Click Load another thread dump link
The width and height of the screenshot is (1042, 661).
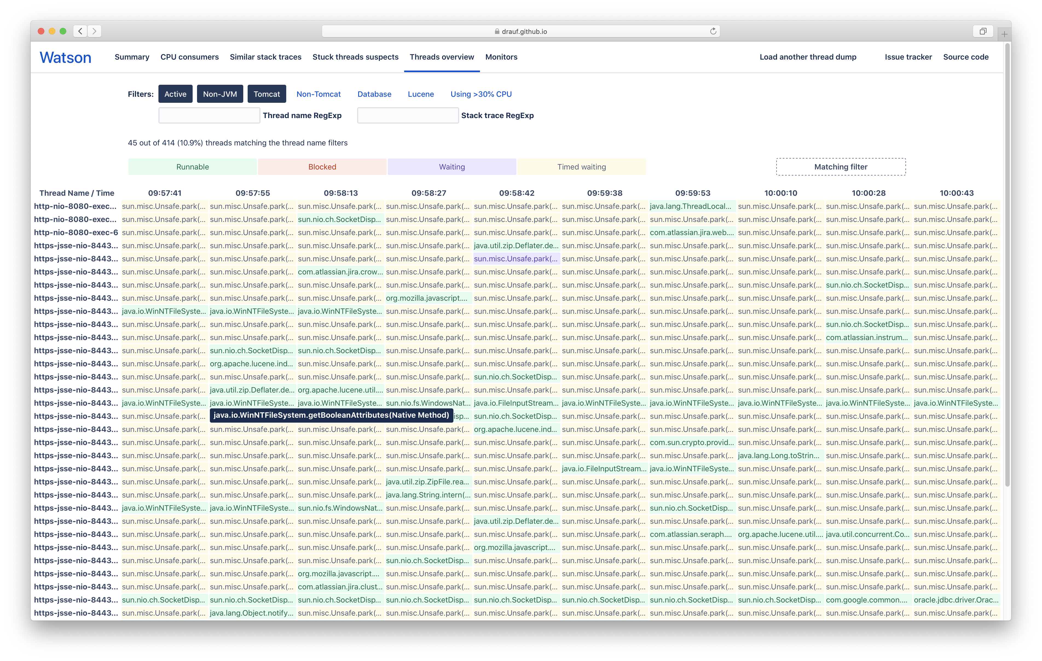pos(807,57)
